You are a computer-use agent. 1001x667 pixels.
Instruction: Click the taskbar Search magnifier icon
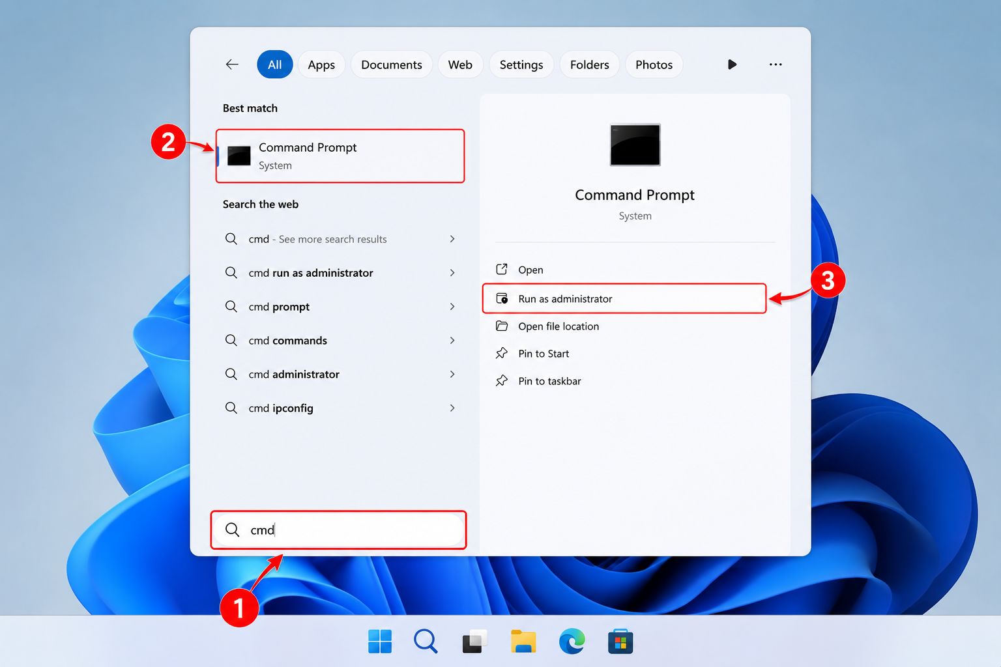pos(426,642)
